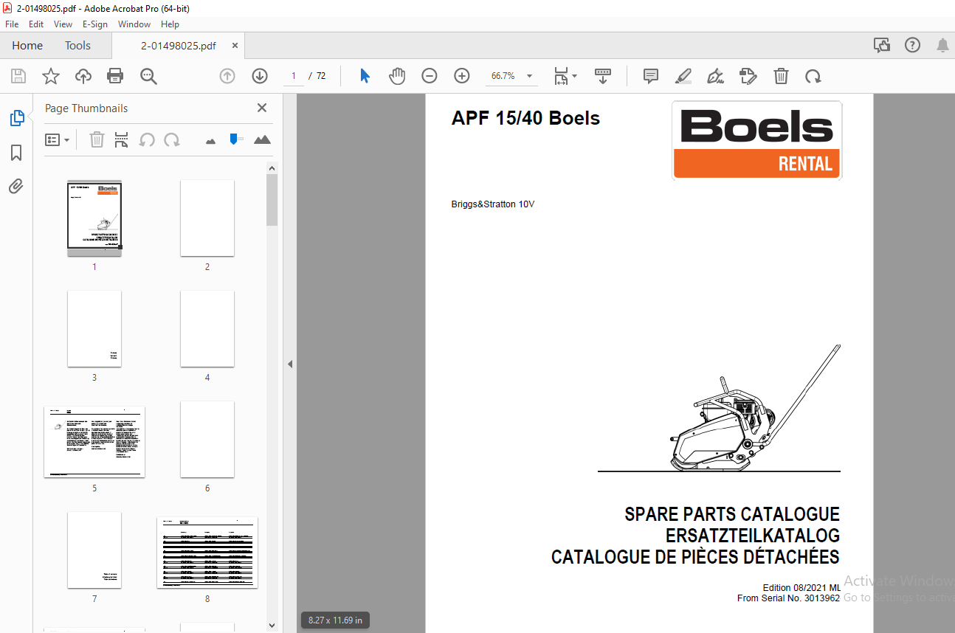
Task: Switch to the Home tab
Action: click(27, 46)
